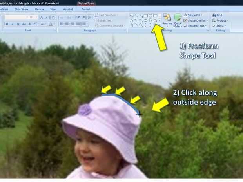Open the Change Case menu
The image size is (243, 182).
click(x=43, y=24)
